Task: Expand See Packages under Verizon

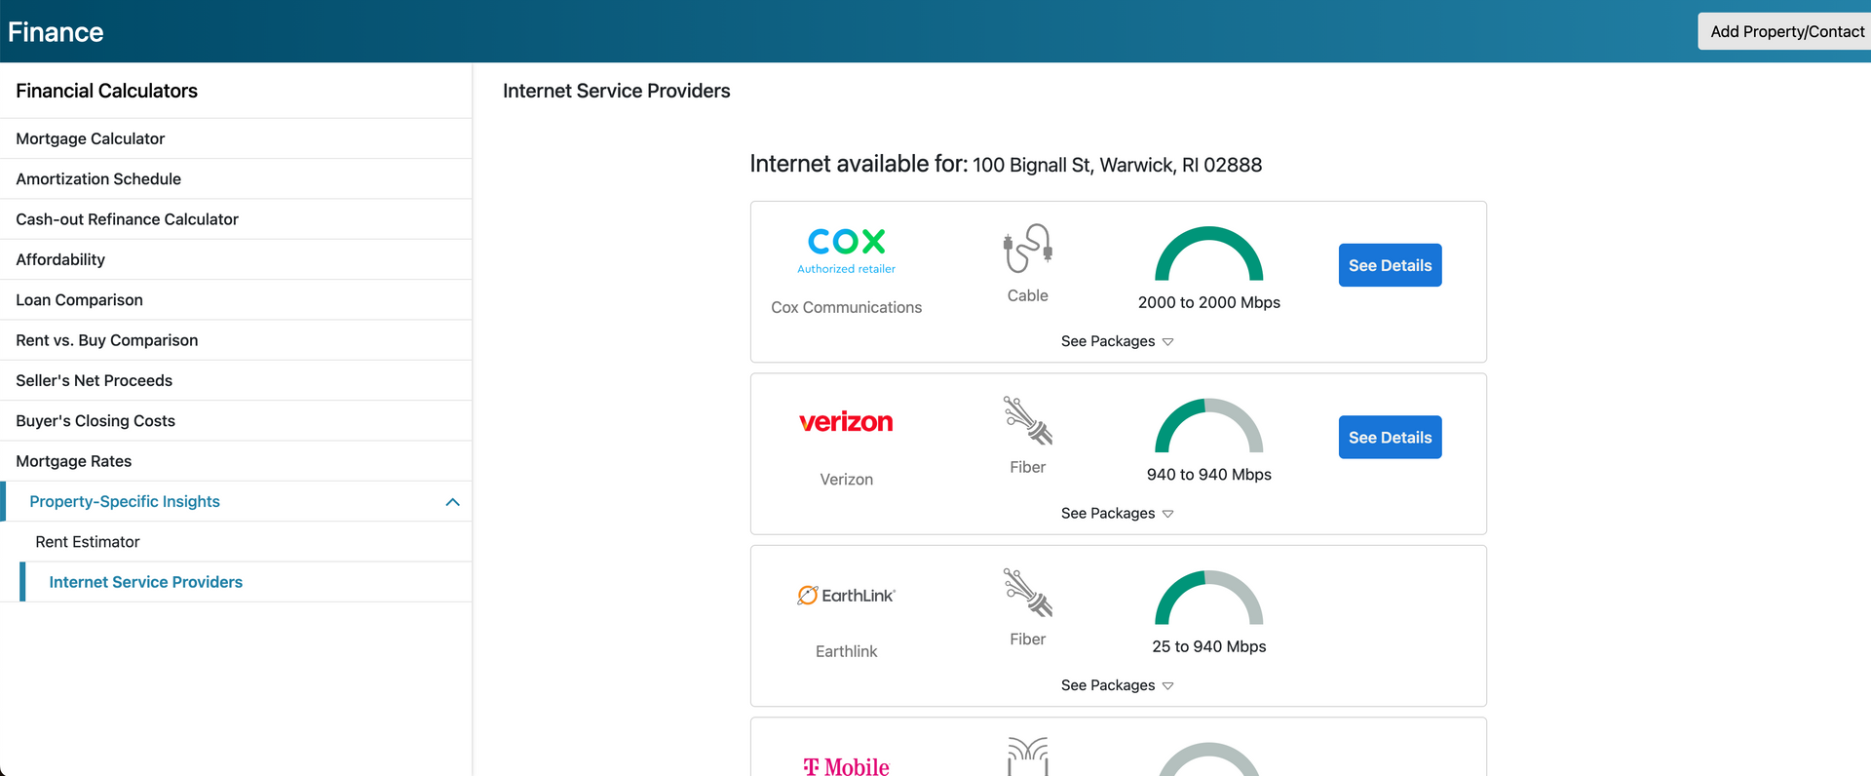Action: (x=1117, y=514)
